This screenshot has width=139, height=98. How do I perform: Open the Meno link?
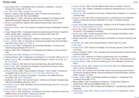pyautogui.click(x=80, y=45)
